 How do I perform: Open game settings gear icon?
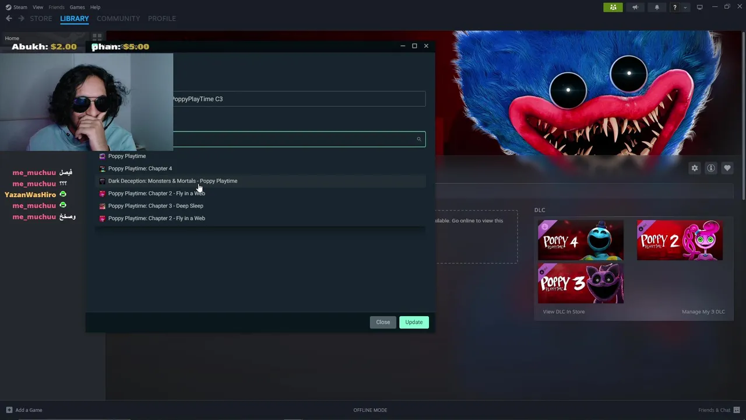[695, 168]
